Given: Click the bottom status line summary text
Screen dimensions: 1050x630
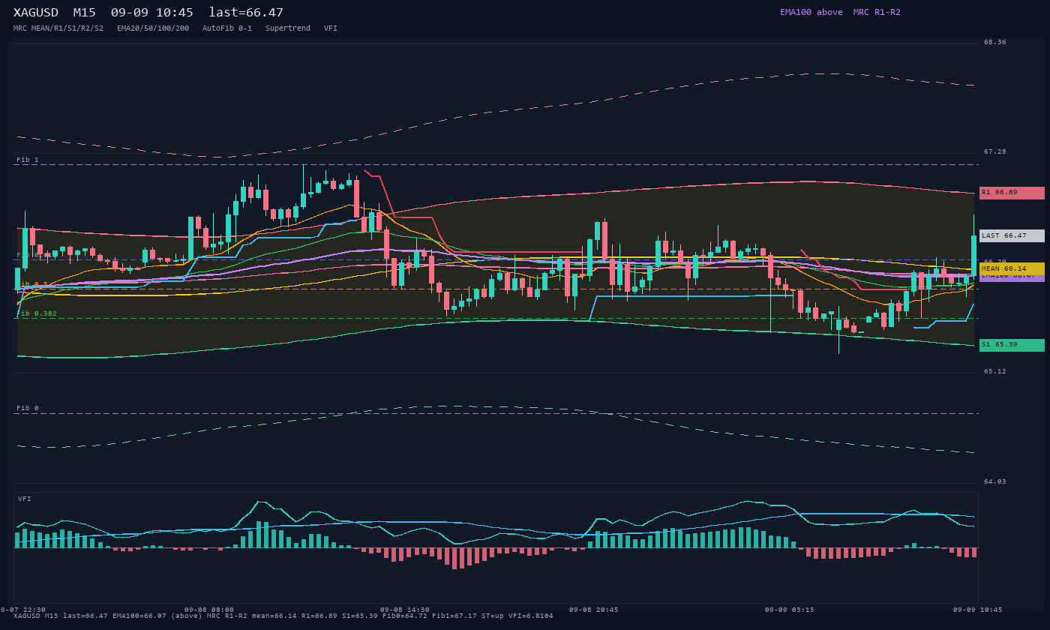Looking at the screenshot, I should point(283,616).
